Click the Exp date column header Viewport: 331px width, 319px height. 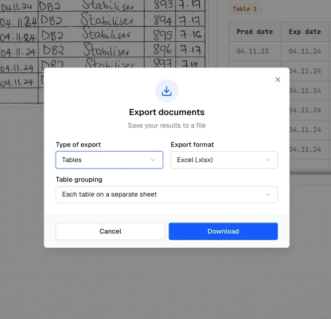click(305, 32)
